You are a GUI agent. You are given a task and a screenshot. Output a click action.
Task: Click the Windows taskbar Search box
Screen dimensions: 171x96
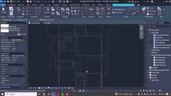[x=21, y=94]
